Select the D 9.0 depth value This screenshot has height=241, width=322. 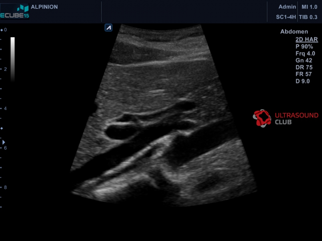(x=303, y=81)
